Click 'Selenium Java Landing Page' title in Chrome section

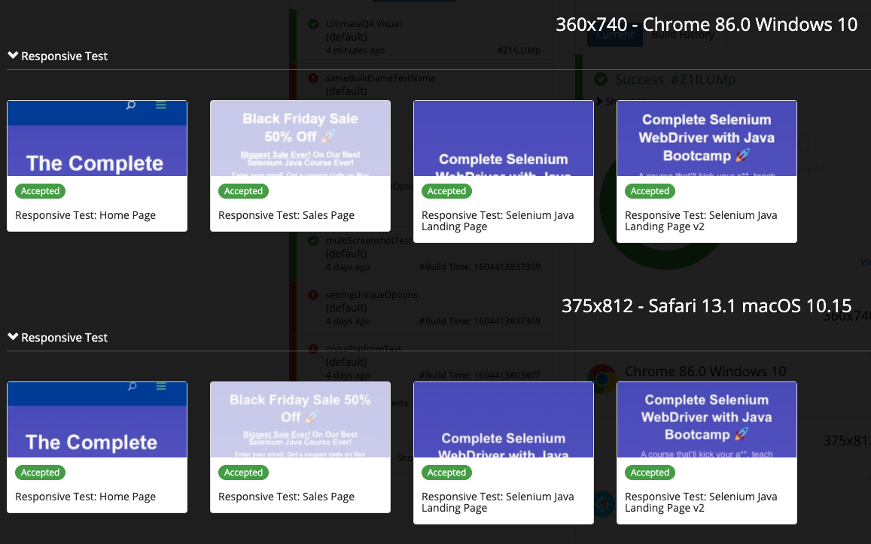(x=498, y=221)
